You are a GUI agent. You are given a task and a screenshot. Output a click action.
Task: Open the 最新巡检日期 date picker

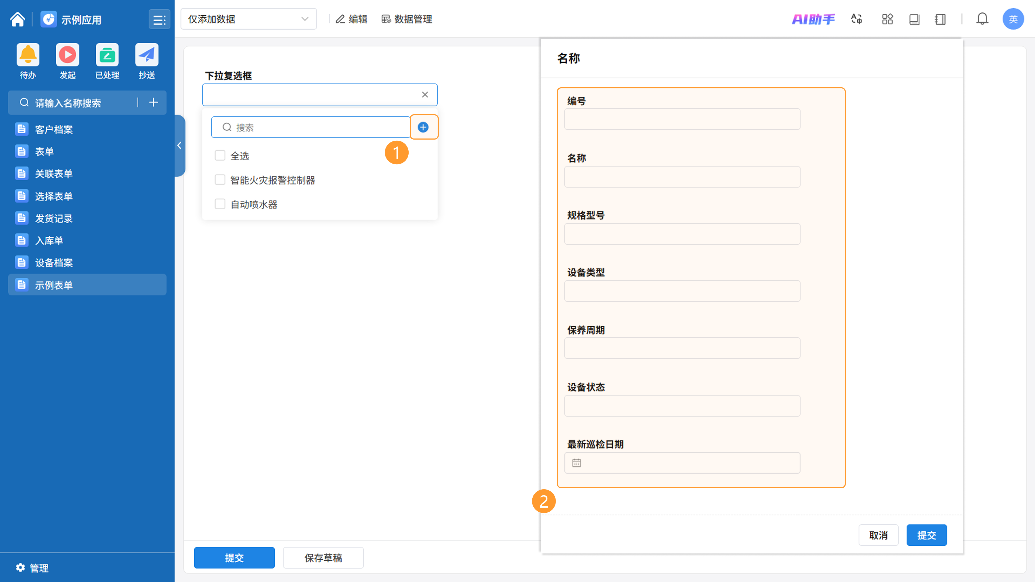[682, 463]
